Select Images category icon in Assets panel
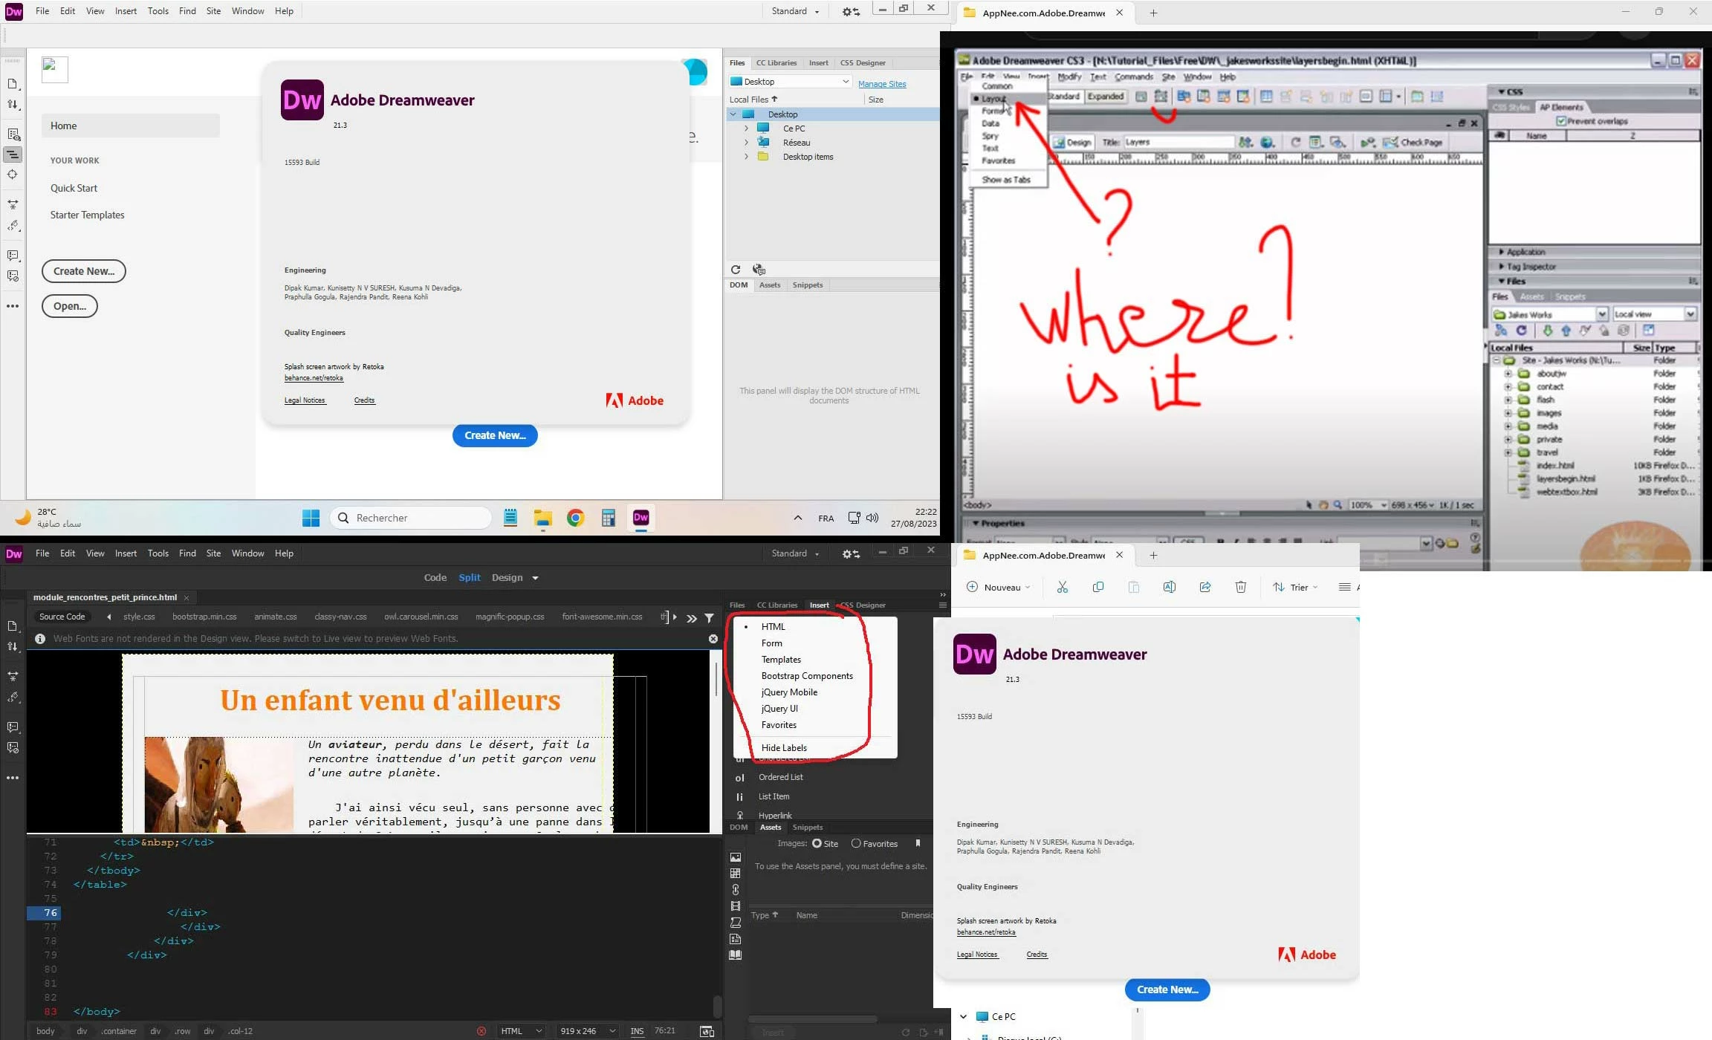Image resolution: width=1712 pixels, height=1040 pixels. [x=736, y=857]
